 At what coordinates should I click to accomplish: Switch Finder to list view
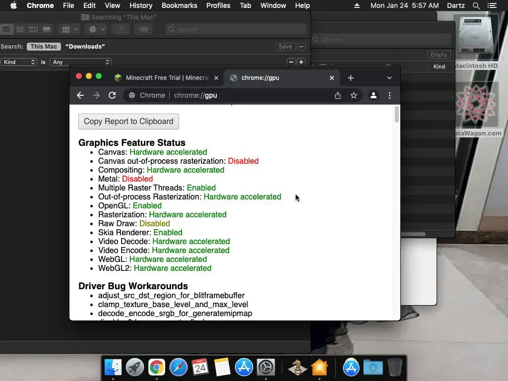(x=20, y=29)
